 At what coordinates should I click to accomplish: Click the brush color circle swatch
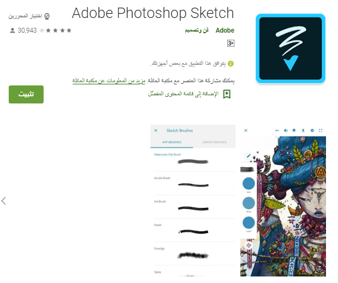click(x=249, y=223)
